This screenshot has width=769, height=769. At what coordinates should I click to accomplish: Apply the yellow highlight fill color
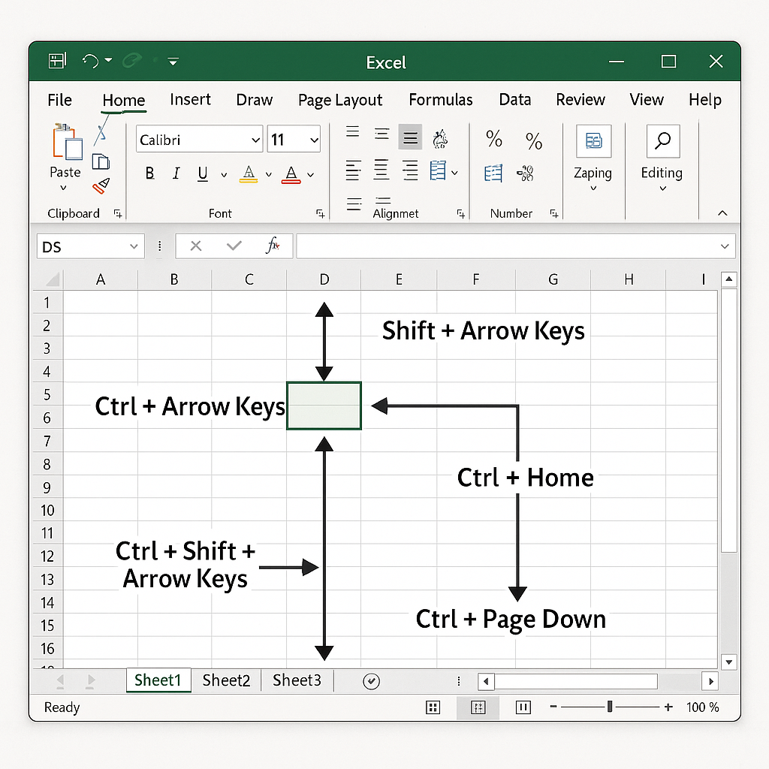tap(249, 174)
